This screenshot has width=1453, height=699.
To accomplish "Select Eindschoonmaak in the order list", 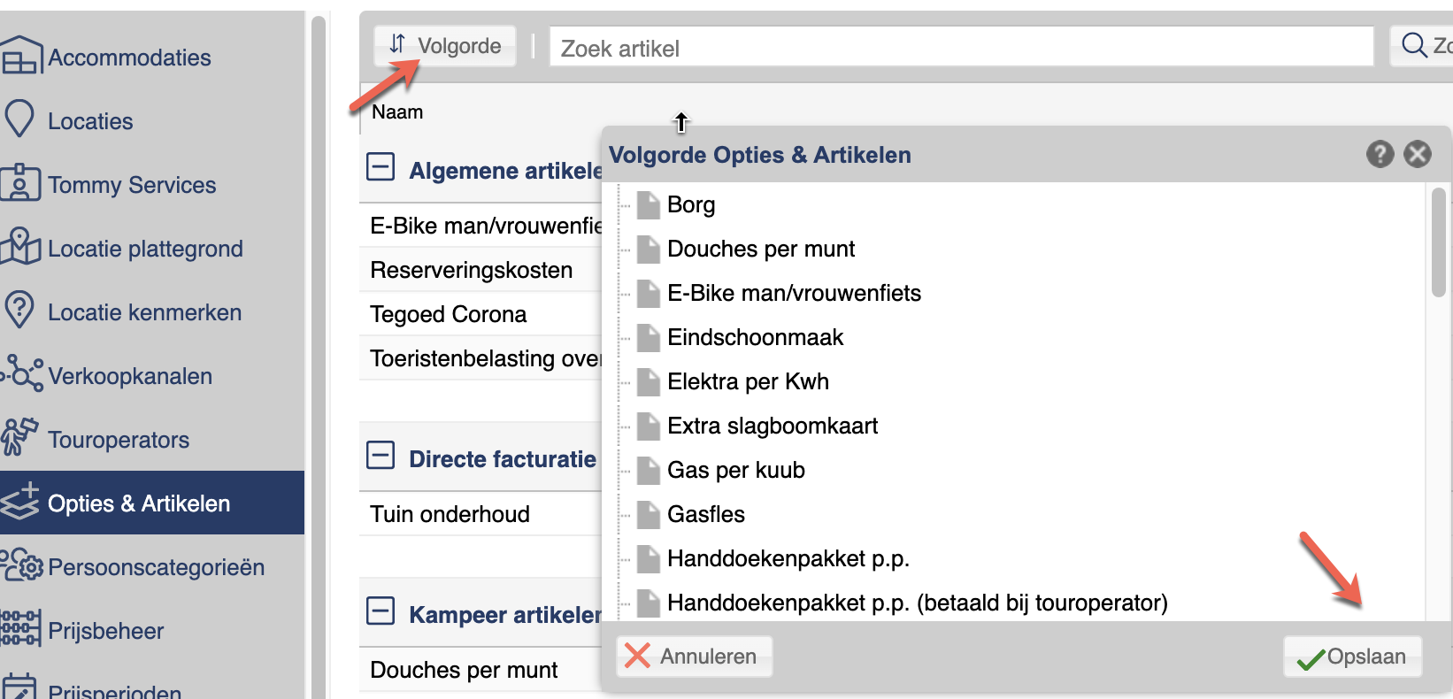I will (755, 337).
